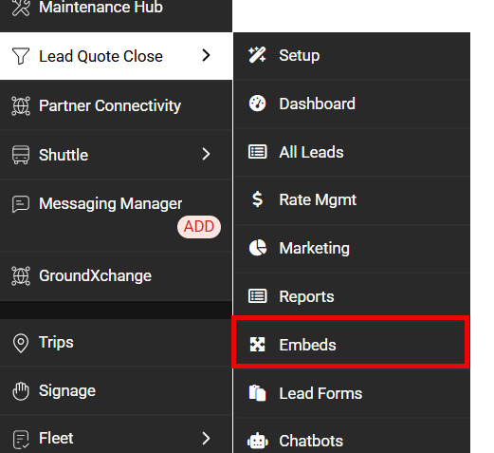This screenshot has width=494, height=453.
Task: Click the Embeds expand-arrows icon
Action: 257,345
